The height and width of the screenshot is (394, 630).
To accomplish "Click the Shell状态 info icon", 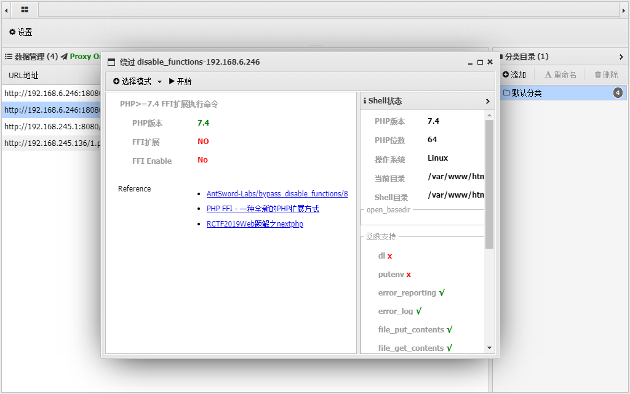I will [x=365, y=101].
